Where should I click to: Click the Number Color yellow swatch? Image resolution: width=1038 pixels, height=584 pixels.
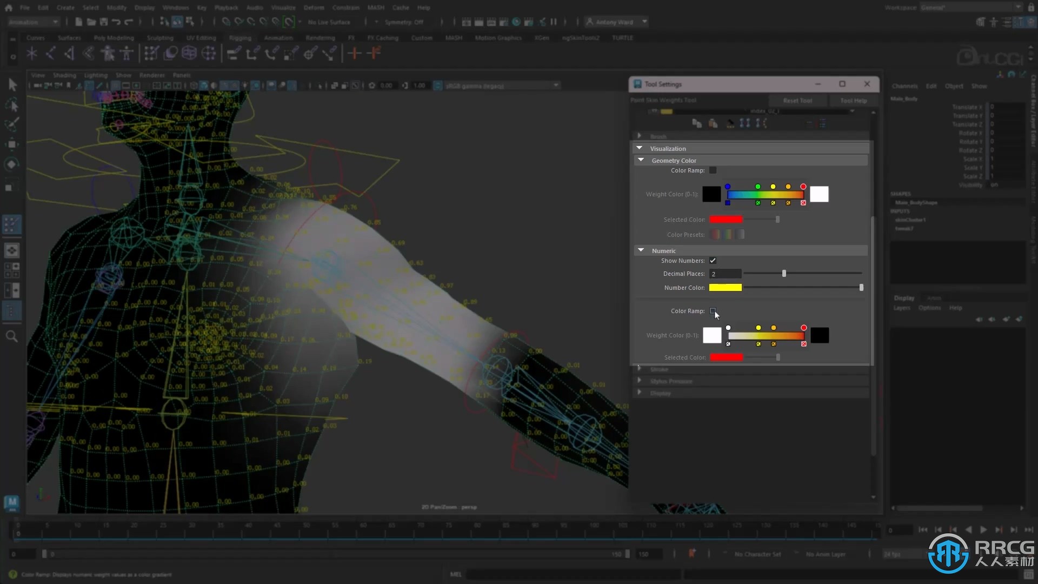click(724, 287)
